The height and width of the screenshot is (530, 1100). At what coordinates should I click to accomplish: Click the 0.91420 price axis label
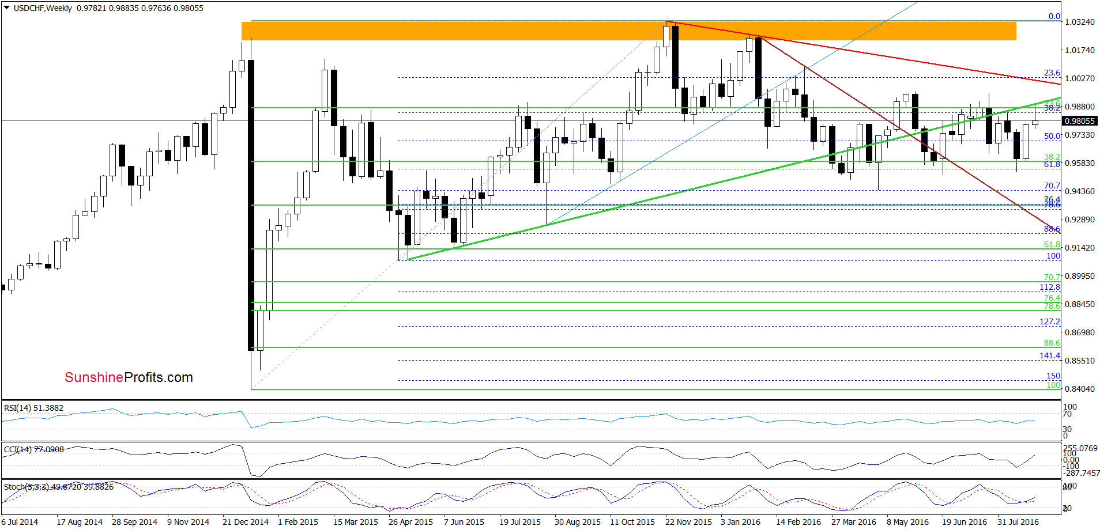click(x=1079, y=248)
